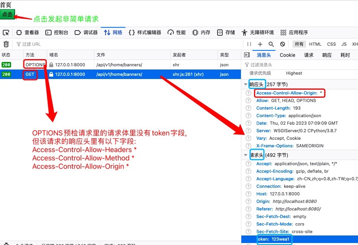Open the 响应 response tab
The width and height of the screenshot is (358, 245).
pyautogui.click(x=327, y=55)
